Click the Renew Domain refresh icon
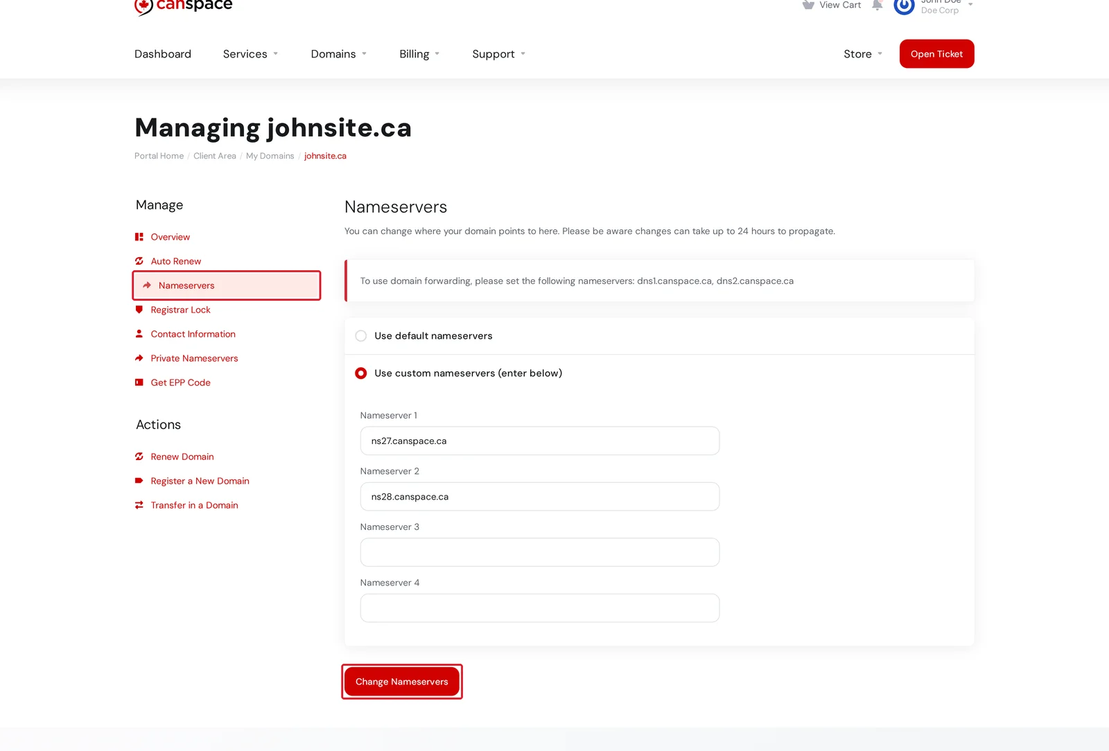1109x751 pixels. click(139, 457)
